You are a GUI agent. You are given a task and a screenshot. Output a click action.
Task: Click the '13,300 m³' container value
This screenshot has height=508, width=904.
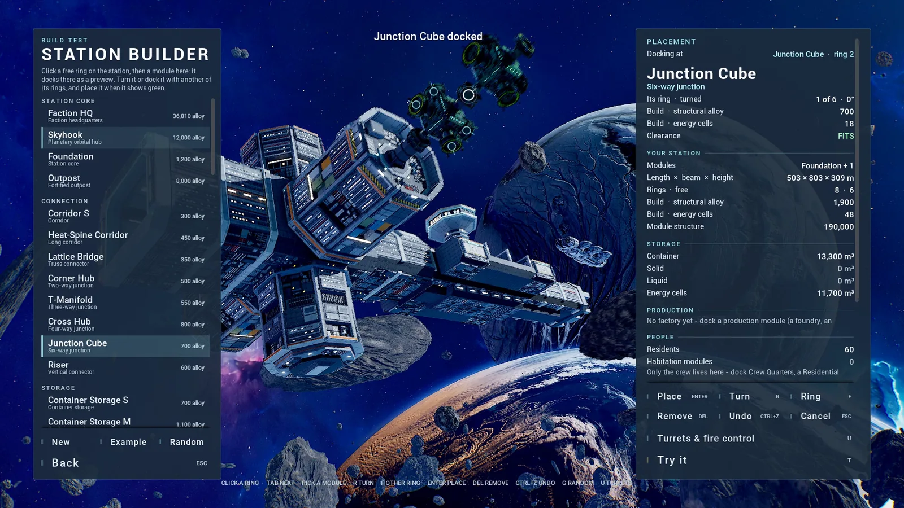pyautogui.click(x=835, y=256)
